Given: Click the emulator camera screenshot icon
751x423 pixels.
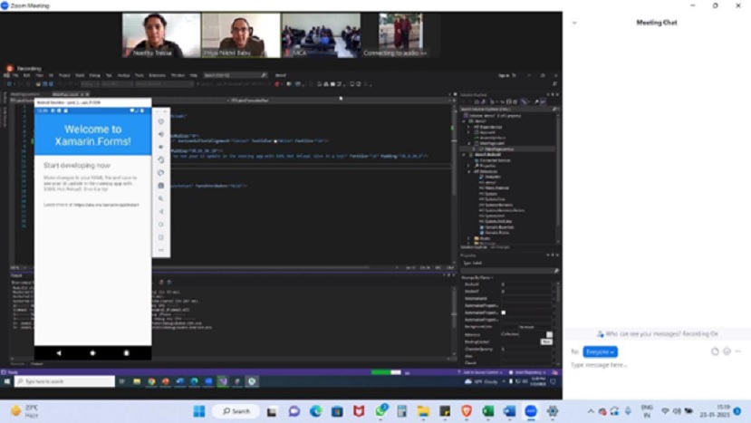Looking at the screenshot, I should point(161,185).
